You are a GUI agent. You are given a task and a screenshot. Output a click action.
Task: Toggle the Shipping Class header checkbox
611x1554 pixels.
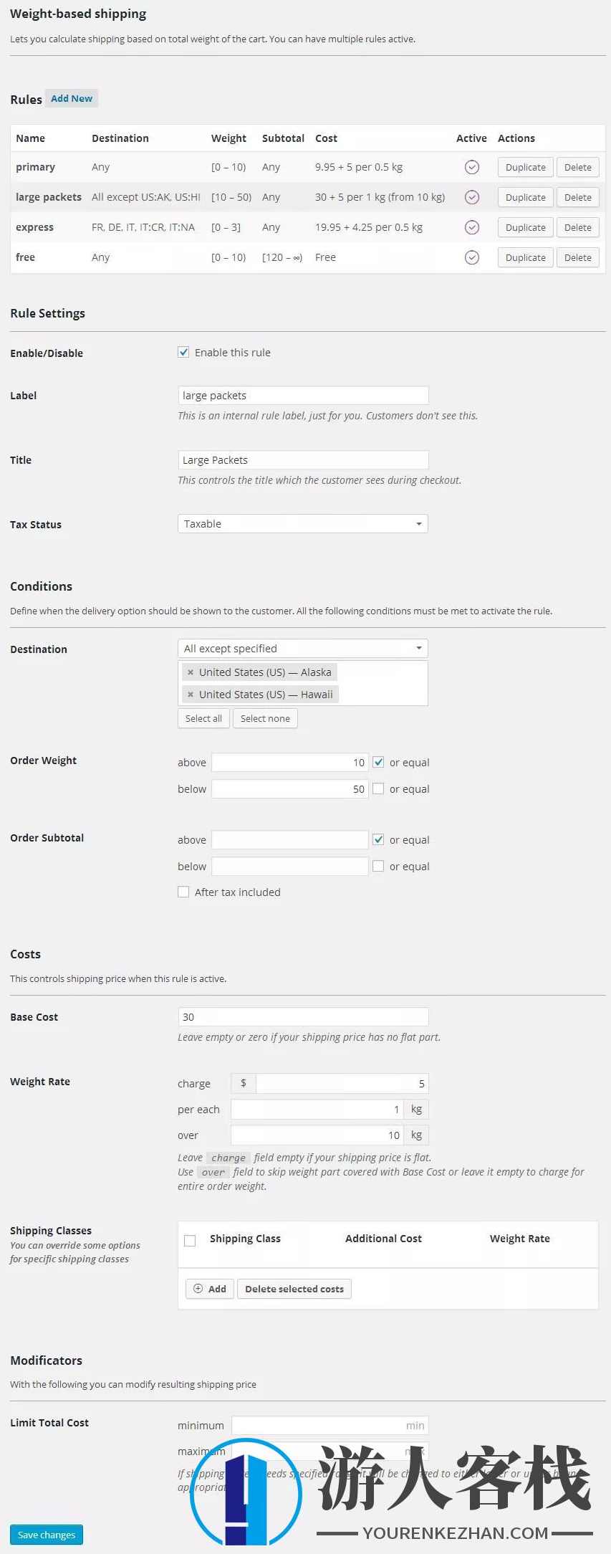(x=190, y=1239)
